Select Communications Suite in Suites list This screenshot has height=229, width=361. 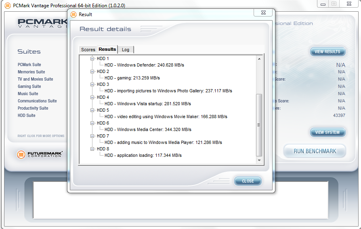37,101
